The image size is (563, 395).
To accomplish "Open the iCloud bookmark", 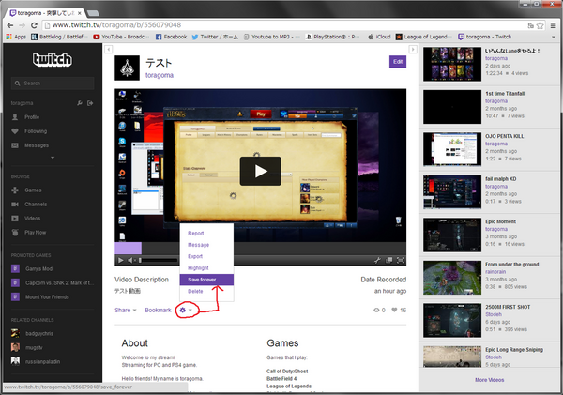I will pos(379,37).
